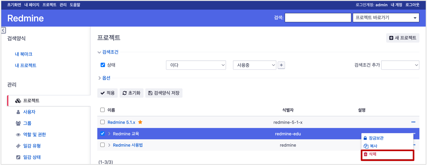Click the trash icon beside 삭제
The height and width of the screenshot is (166, 427).
(365, 154)
